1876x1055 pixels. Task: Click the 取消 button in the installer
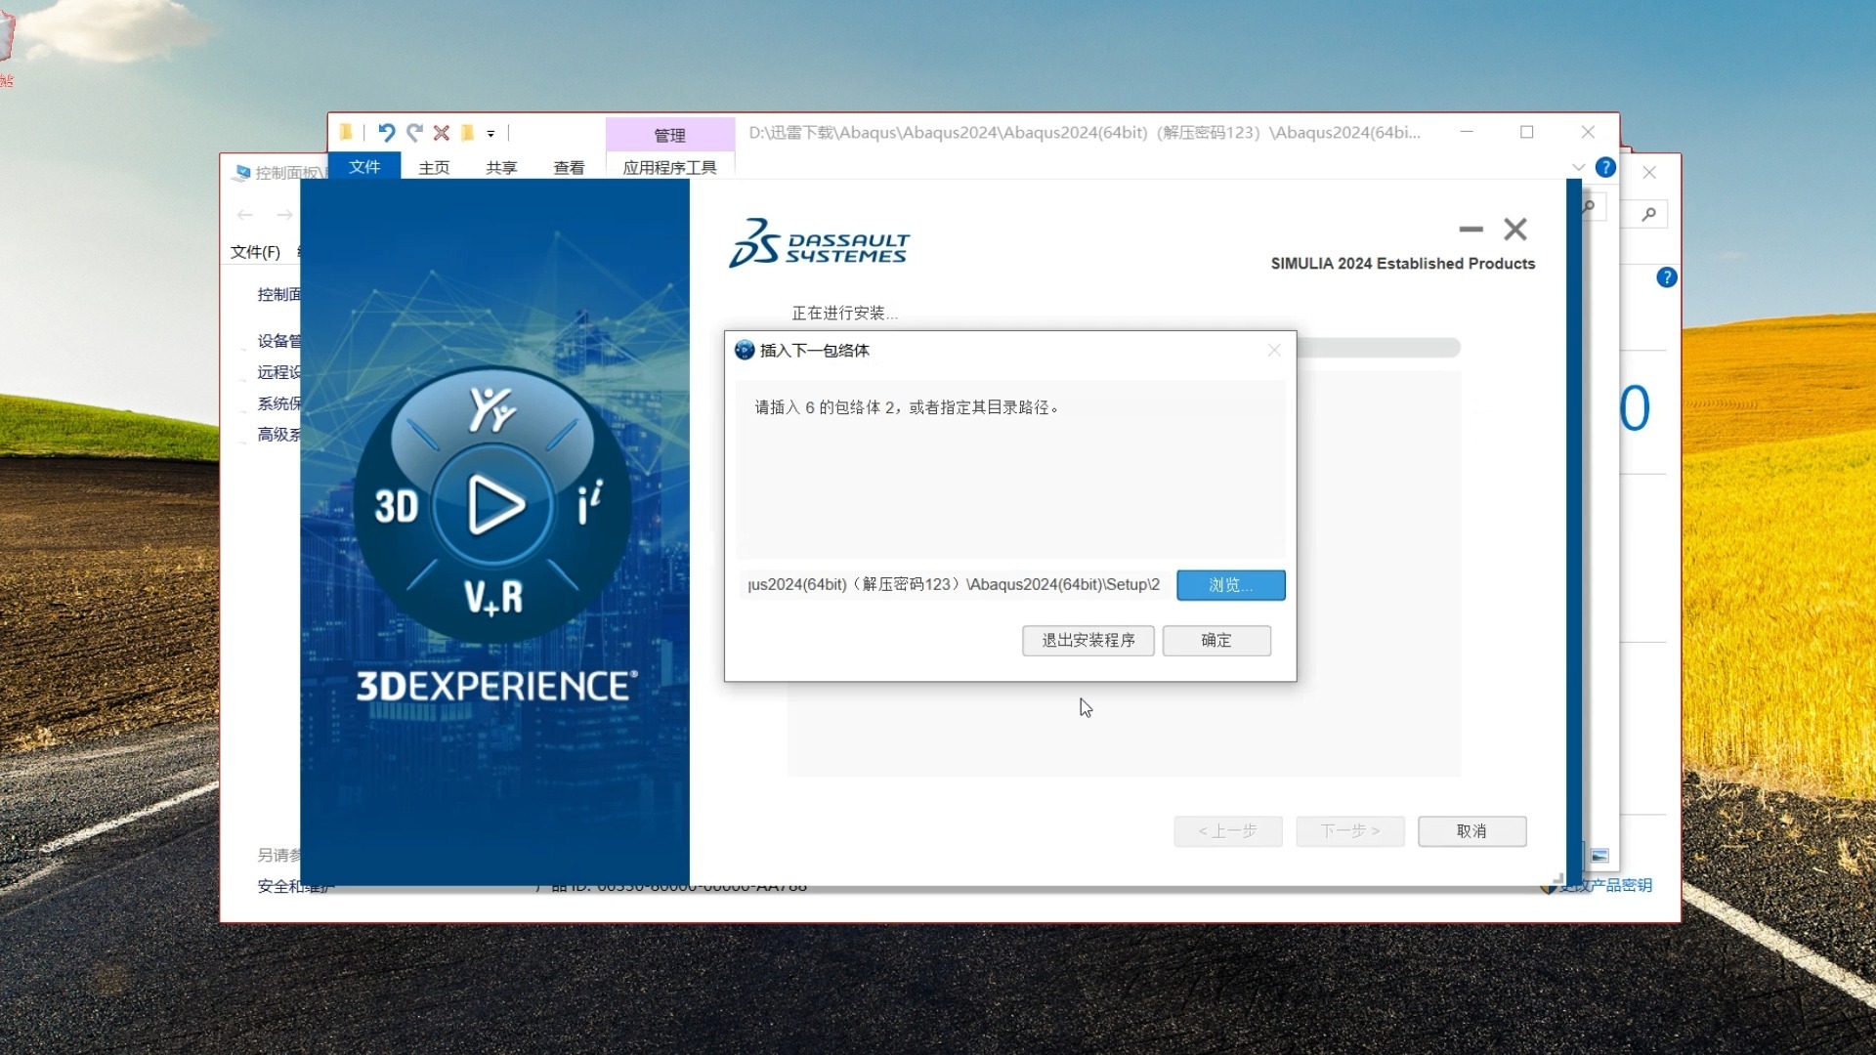(1471, 831)
